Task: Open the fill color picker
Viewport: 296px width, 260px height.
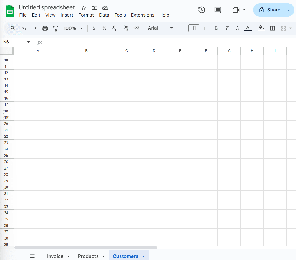Action: (x=261, y=28)
